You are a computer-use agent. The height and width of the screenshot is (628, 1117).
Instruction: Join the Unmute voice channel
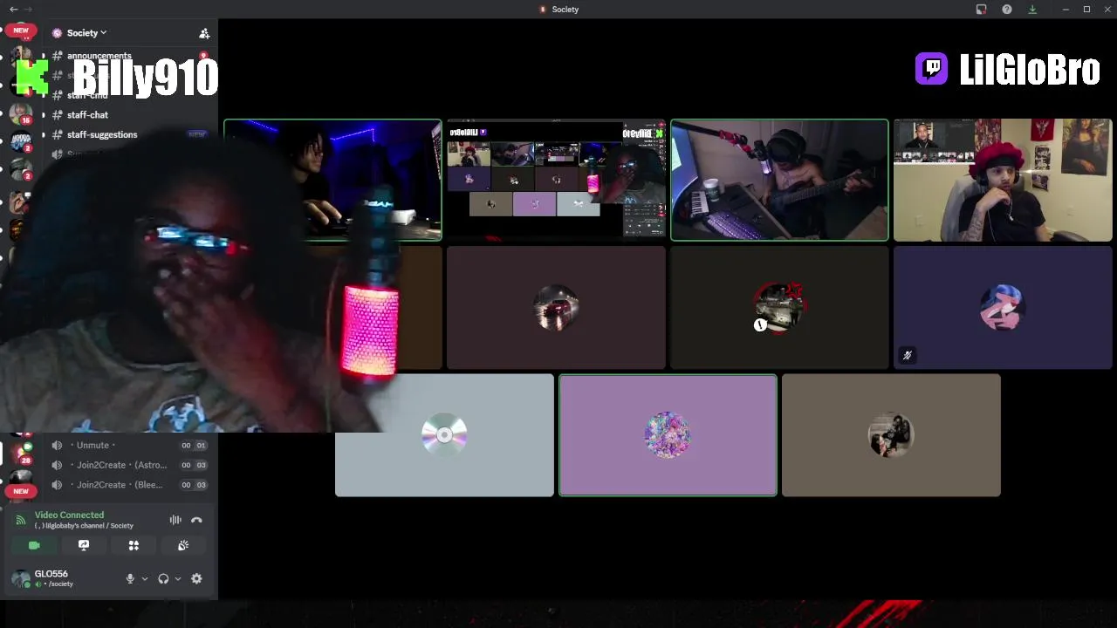click(129, 445)
